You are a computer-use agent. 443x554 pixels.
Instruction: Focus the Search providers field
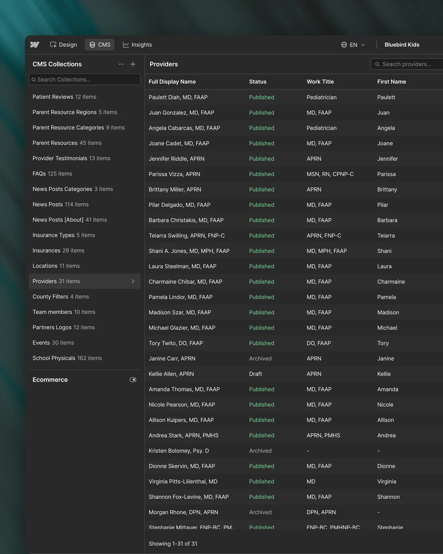click(x=407, y=64)
